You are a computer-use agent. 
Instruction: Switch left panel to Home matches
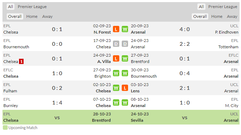coord(32,16)
